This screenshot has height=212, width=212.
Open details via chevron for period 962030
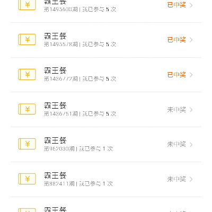coord(191,145)
